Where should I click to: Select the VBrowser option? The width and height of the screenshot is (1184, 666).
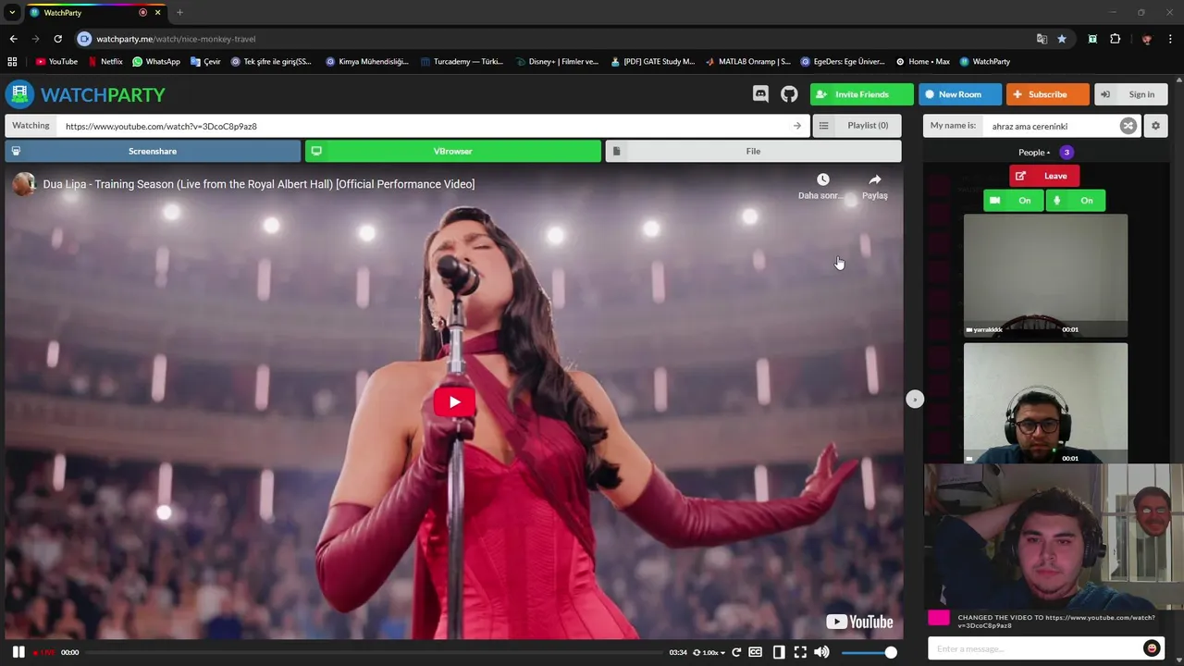pyautogui.click(x=453, y=151)
